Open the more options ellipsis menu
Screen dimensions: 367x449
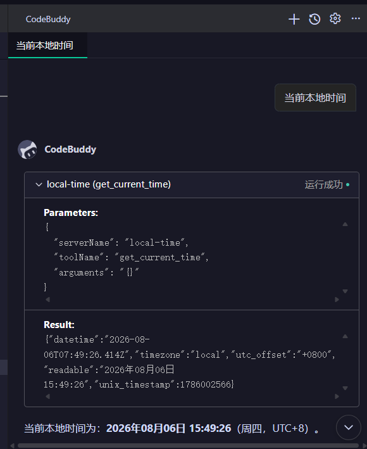356,18
